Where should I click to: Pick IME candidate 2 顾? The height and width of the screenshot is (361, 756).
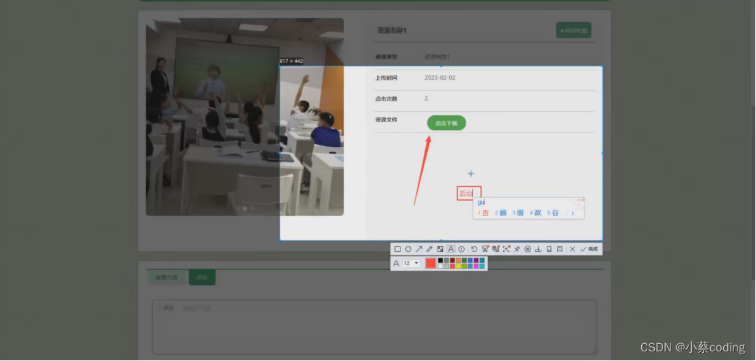pos(500,213)
